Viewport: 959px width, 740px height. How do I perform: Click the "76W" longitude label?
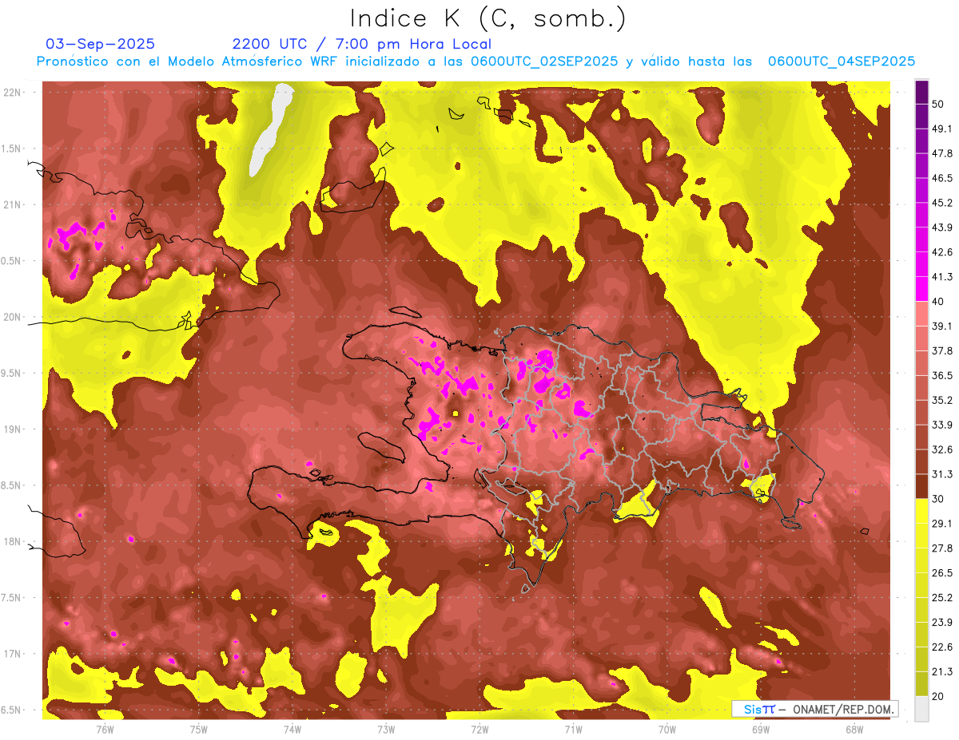(x=105, y=729)
